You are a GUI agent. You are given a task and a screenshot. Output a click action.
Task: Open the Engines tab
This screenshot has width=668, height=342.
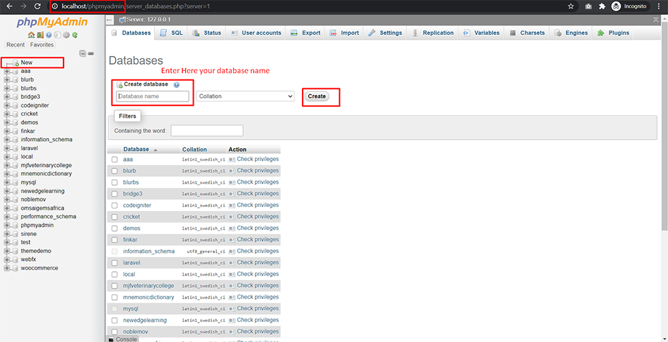tap(571, 33)
